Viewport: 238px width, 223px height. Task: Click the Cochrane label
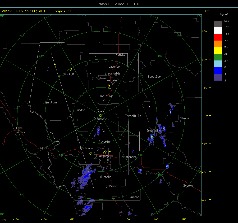point(86,148)
